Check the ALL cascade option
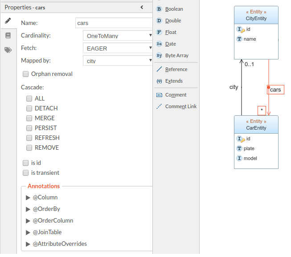This screenshot has width=291, height=257. (x=29, y=98)
